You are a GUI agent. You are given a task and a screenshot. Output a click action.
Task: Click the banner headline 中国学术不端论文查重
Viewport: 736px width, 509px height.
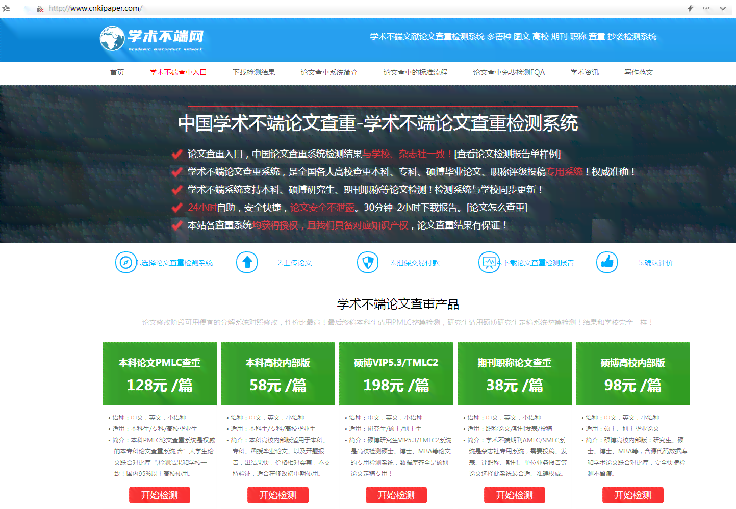378,123
